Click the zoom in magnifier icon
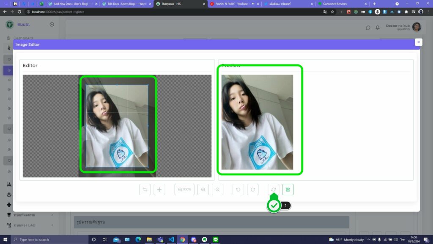Viewport: 433px width, 244px height. pos(203,190)
